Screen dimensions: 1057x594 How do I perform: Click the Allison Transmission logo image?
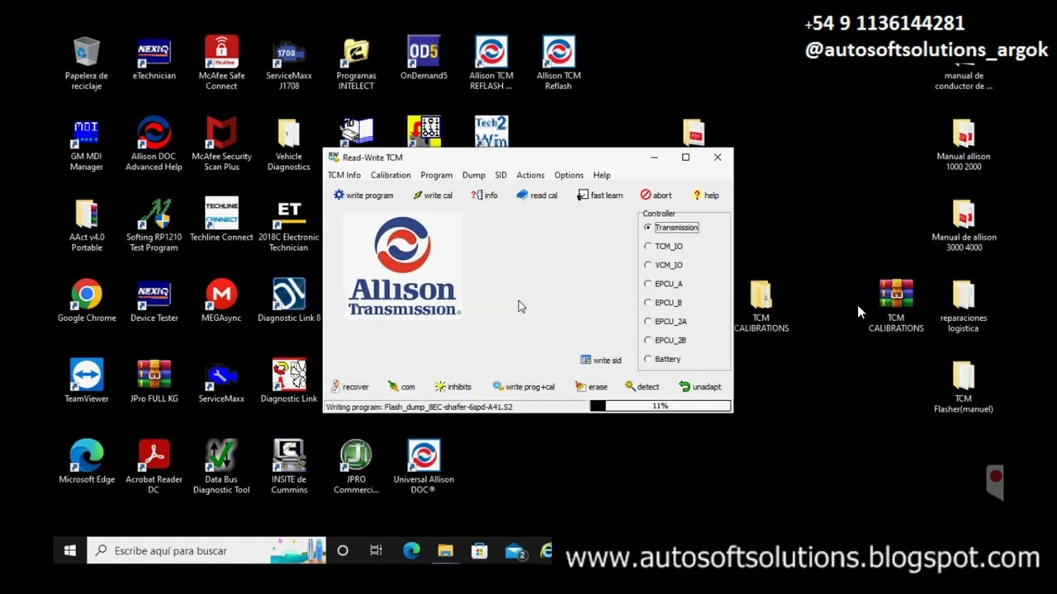coord(402,266)
